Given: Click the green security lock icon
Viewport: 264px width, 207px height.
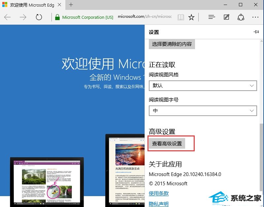Looking at the screenshot, I should [x=57, y=17].
